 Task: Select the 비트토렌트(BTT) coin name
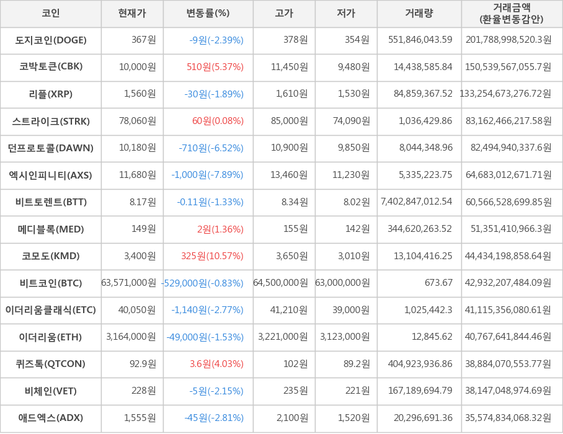[51, 202]
